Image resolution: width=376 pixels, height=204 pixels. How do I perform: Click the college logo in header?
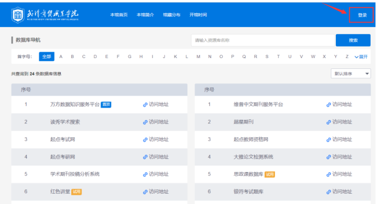coord(45,15)
